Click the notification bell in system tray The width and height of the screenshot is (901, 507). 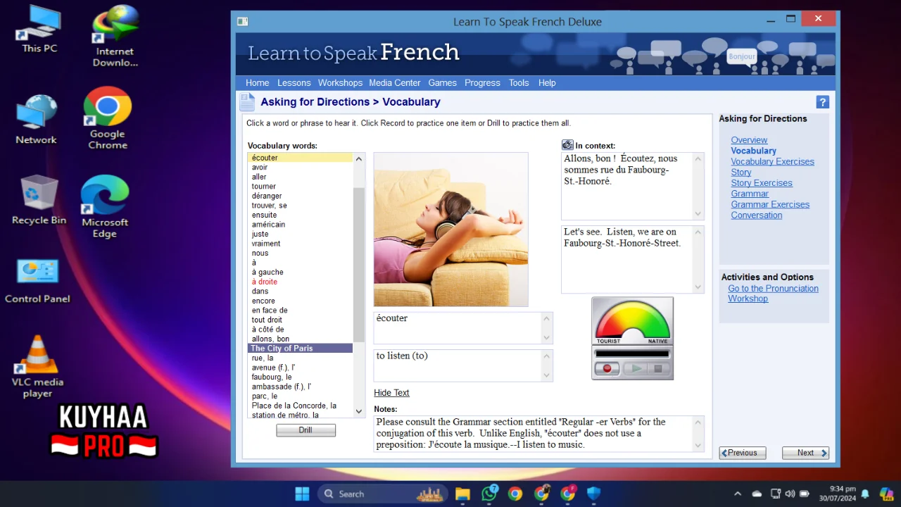pos(865,494)
